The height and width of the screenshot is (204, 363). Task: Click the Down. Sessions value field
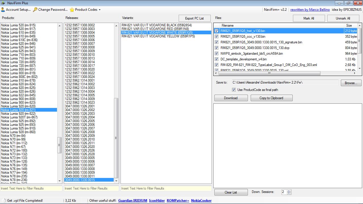pyautogui.click(x=284, y=192)
